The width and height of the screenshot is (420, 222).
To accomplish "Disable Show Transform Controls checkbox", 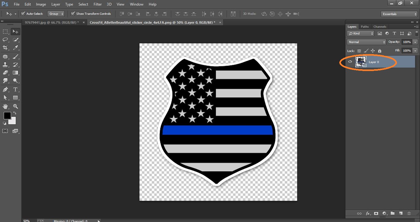I will click(73, 14).
